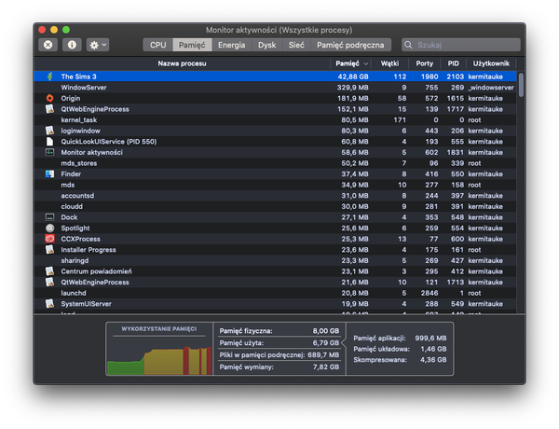Click the stop process toolbar icon
The image size is (559, 429).
click(x=48, y=45)
